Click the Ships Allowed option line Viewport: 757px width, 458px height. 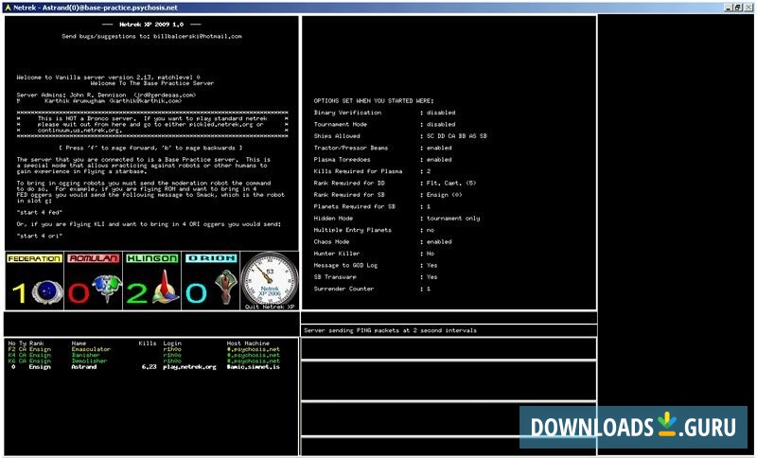pos(400,136)
